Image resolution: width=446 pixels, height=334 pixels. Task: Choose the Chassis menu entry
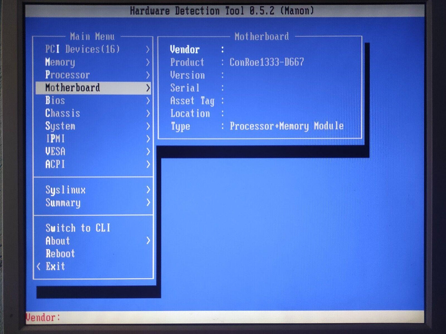coord(63,113)
